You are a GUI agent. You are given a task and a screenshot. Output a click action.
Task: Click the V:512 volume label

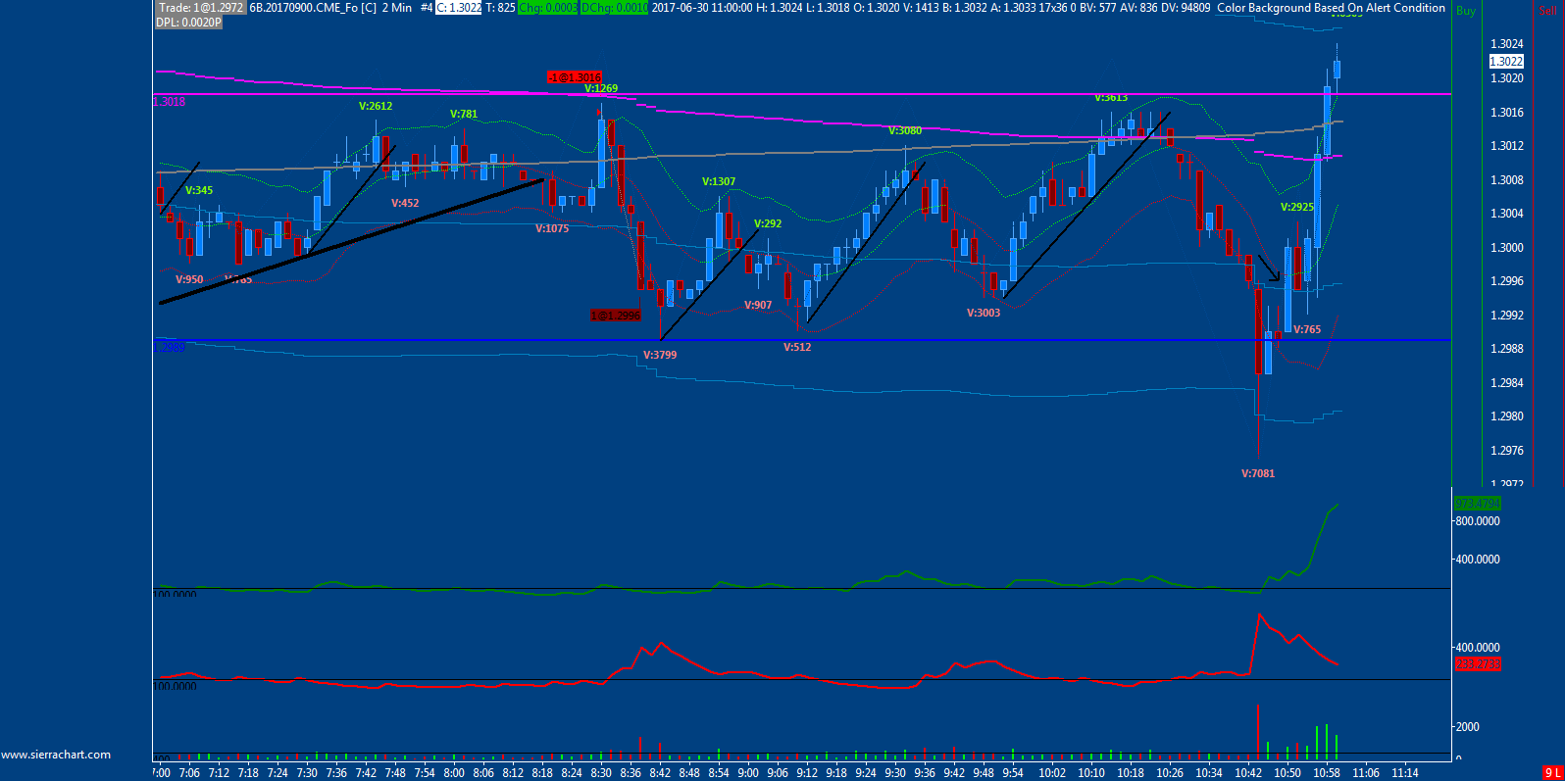[x=797, y=347]
